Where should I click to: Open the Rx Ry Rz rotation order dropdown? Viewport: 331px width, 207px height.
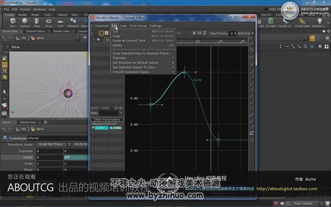(81, 144)
